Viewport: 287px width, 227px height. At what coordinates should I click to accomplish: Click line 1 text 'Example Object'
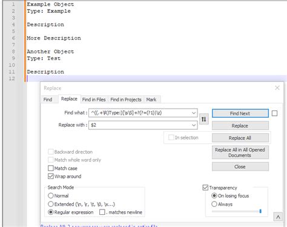(x=50, y=4)
